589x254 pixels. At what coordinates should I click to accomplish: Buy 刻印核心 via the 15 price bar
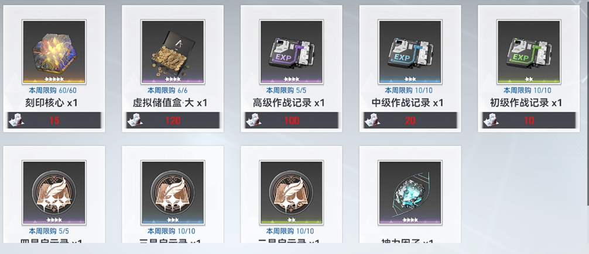click(54, 120)
